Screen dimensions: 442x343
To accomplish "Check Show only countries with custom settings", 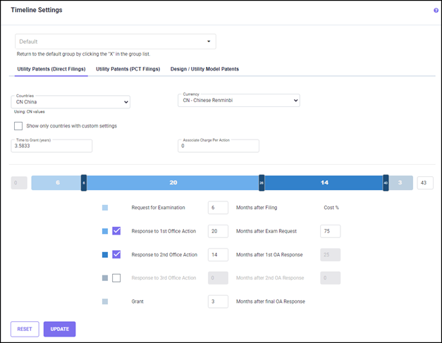I will click(18, 126).
